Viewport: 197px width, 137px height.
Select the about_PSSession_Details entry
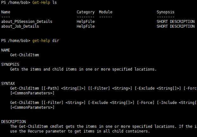click(27, 22)
